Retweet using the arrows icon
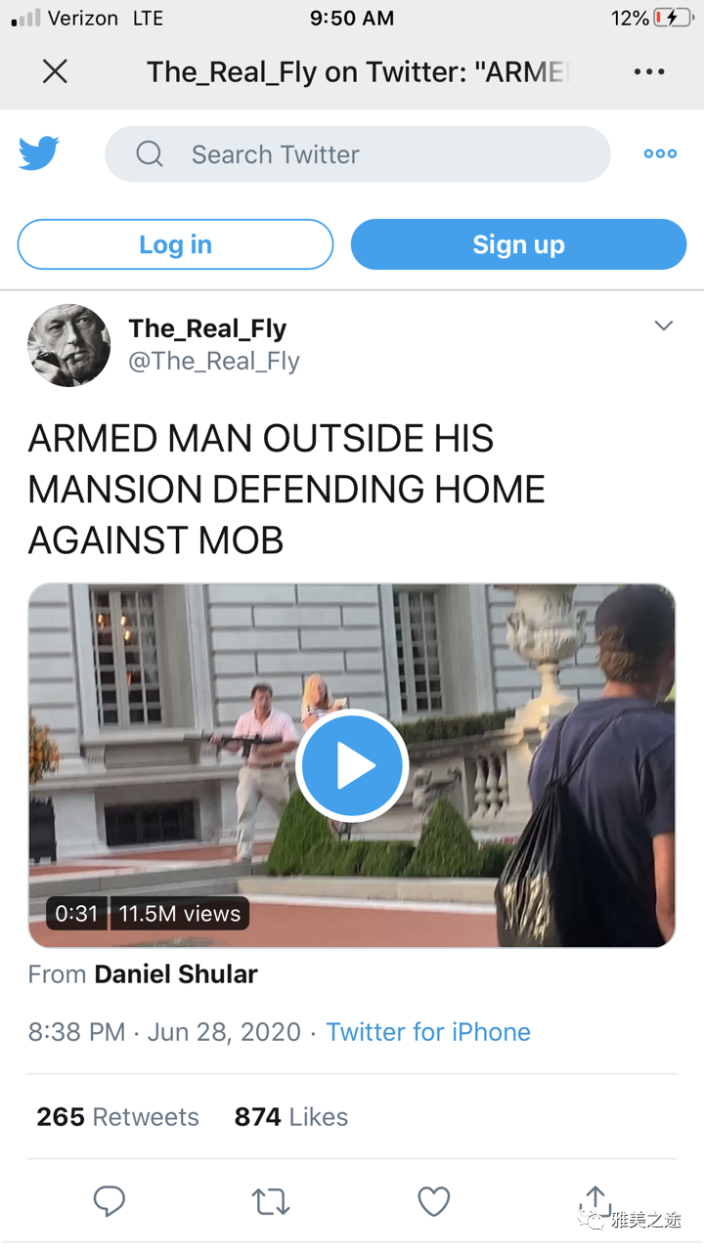Image resolution: width=704 pixels, height=1251 pixels. [x=271, y=1201]
